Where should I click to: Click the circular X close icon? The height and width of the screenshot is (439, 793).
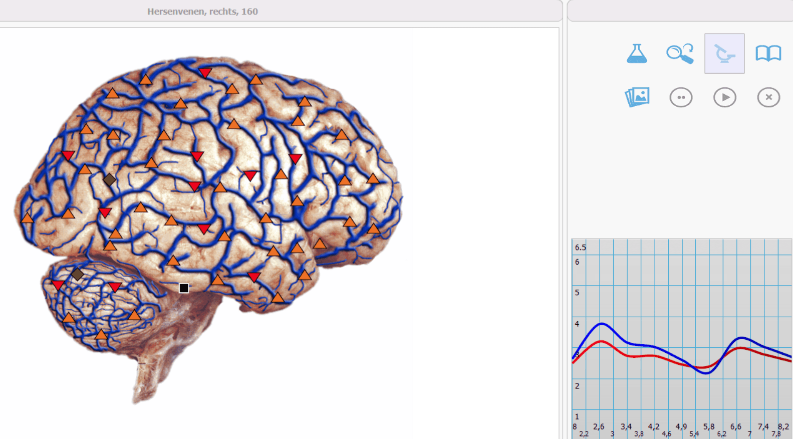(768, 97)
